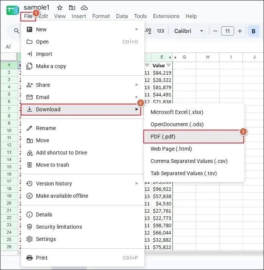This screenshot has width=264, height=270.
Task: Open the 123 number format menu
Action: [x=160, y=31]
